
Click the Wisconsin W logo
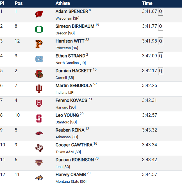[39, 14]
